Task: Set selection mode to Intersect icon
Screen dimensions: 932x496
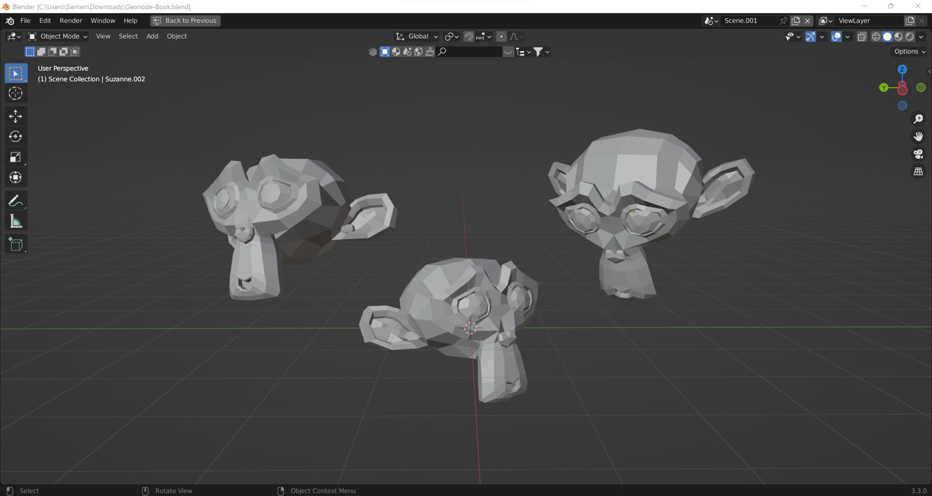Action: pos(75,51)
